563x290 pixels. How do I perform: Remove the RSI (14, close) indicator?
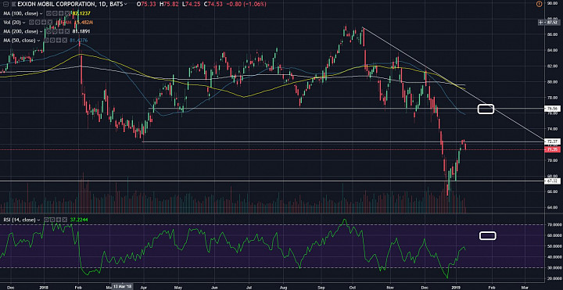point(65,220)
